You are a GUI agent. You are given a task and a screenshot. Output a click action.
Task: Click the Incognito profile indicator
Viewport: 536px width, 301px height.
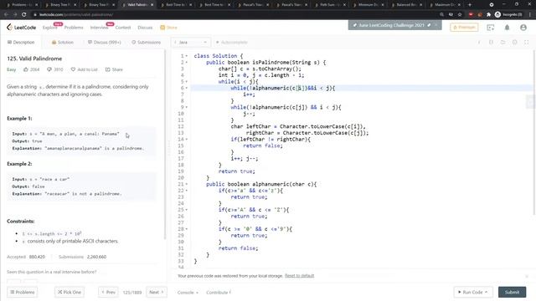pos(508,15)
